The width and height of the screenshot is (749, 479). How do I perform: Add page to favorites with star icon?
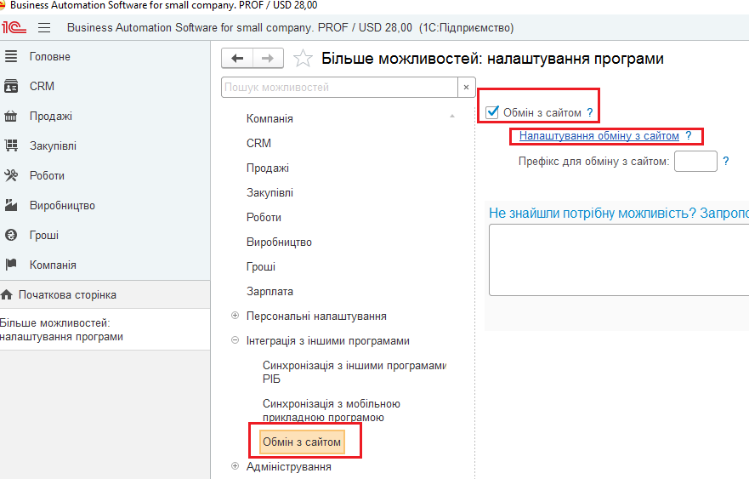[303, 59]
